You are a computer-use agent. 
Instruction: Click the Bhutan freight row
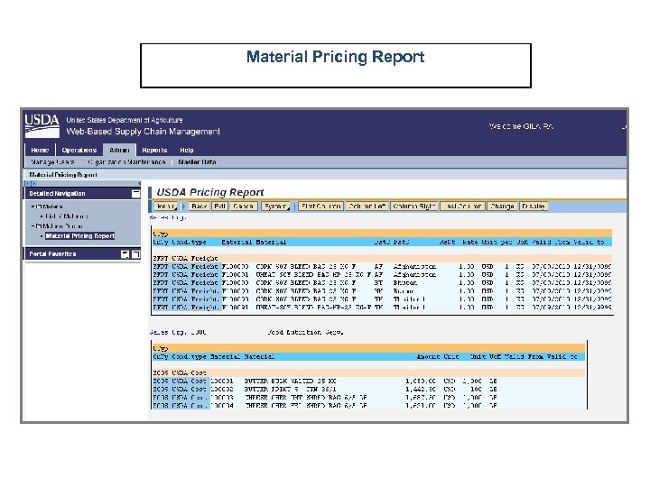[382, 283]
